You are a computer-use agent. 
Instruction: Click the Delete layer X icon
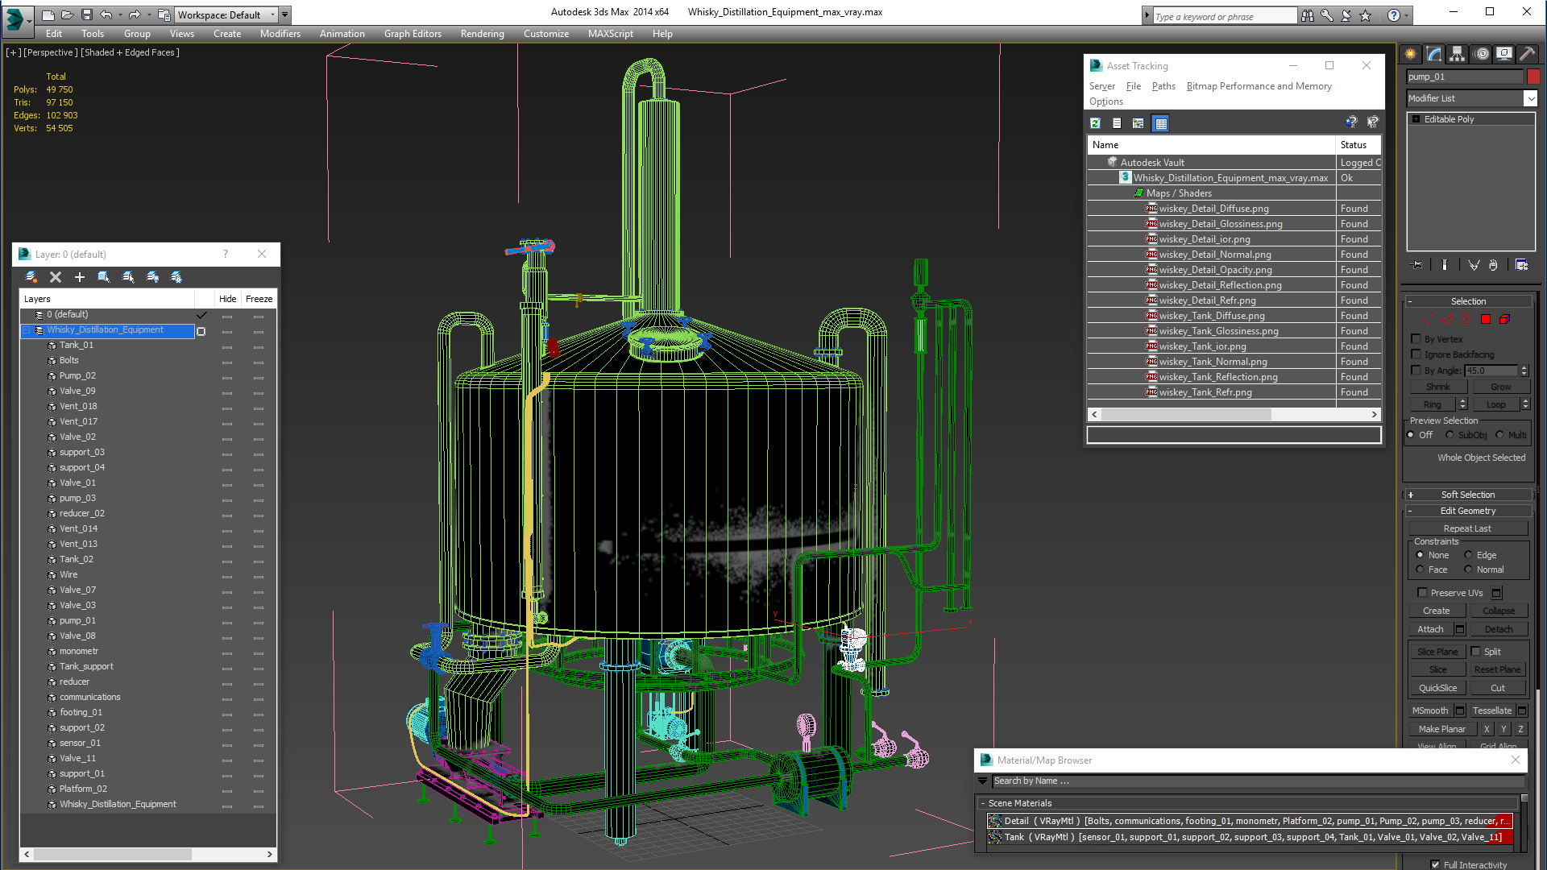tap(56, 277)
